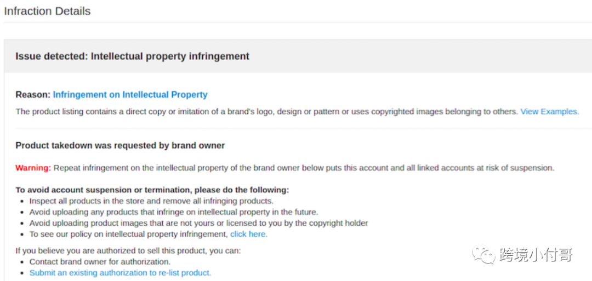Image resolution: width=592 pixels, height=281 pixels.
Task: Open the 'View Examples.' link
Action: click(x=549, y=112)
